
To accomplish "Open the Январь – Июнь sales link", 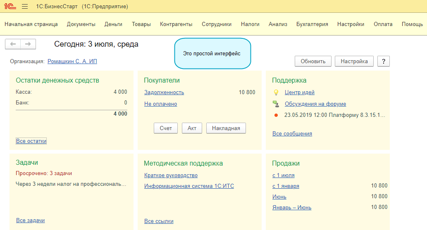I will coord(292,207).
